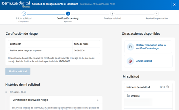Click the Finalizar solicitud step label
This screenshot has width=179, height=110.
(112, 18)
